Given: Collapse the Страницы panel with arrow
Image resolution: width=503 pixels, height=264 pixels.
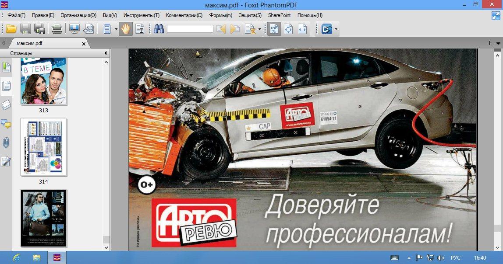Looking at the screenshot, I should click(x=106, y=53).
